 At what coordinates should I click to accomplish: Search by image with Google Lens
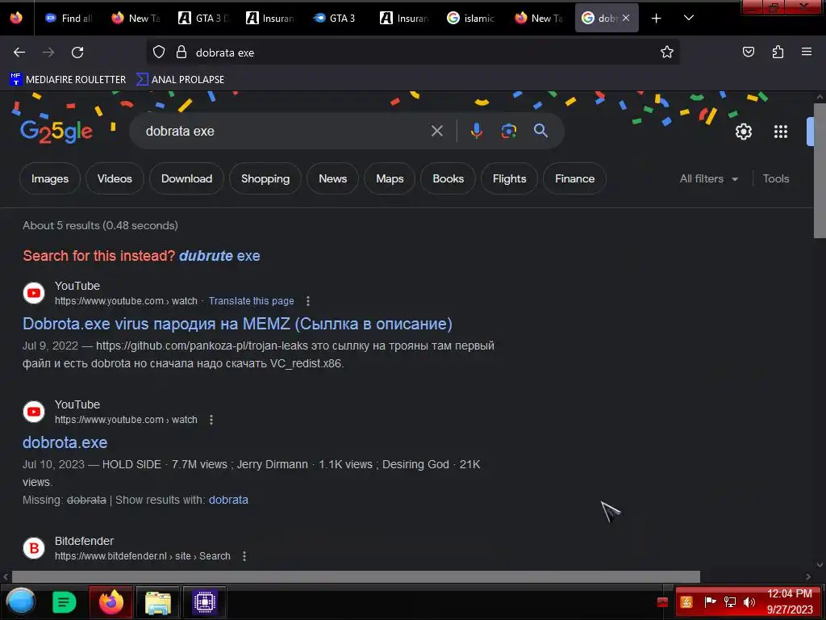pos(508,131)
